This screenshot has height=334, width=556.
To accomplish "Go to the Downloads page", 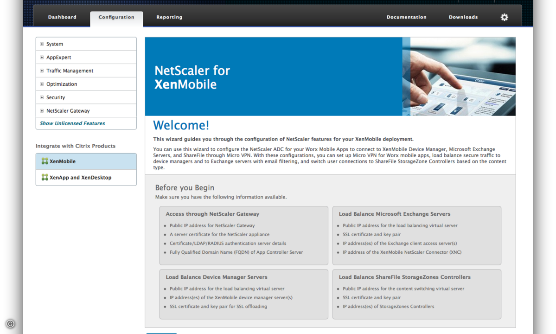I will [x=463, y=17].
